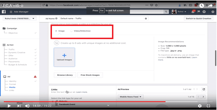This screenshot has height=110, width=217.
Task: Open Learn more link under Links
Action: [82, 92]
